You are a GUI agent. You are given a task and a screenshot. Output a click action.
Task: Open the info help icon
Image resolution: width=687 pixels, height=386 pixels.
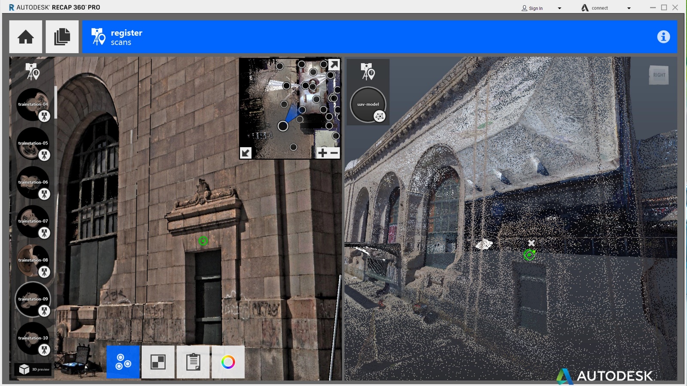tap(663, 37)
